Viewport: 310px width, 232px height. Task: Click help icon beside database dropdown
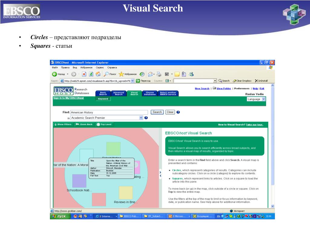(x=146, y=118)
